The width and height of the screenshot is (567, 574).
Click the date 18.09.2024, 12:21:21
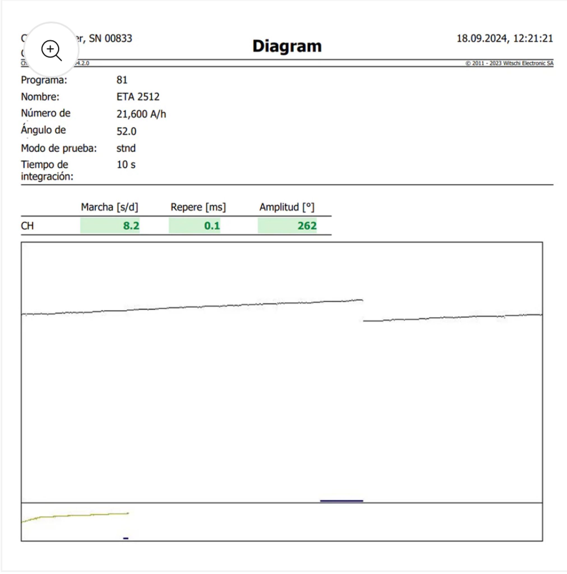click(504, 38)
